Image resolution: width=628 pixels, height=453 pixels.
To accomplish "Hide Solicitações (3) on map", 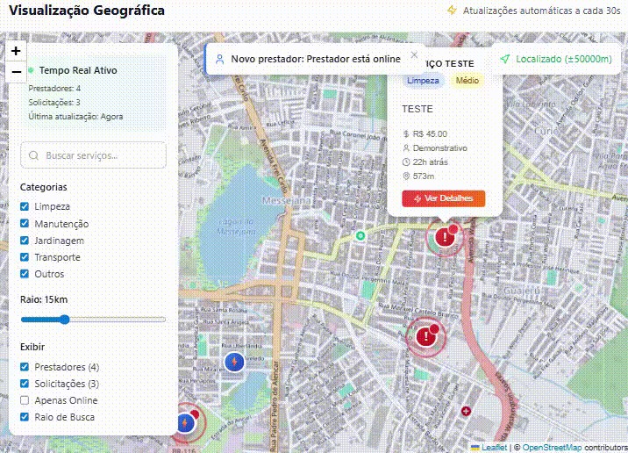I will coord(25,384).
